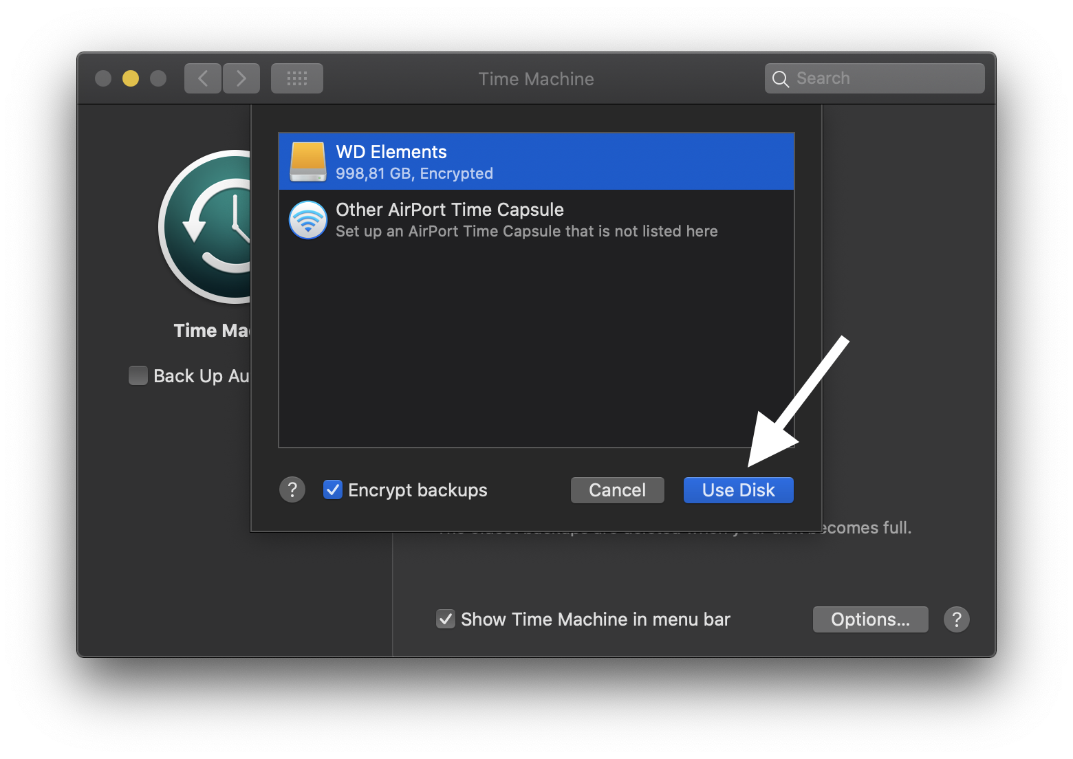The image size is (1073, 759).
Task: Click the 998,81 GB, Encrypted text
Action: (x=414, y=173)
